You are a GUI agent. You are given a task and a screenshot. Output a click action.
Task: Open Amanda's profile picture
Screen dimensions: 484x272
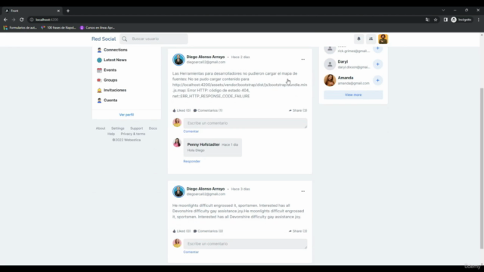coord(330,80)
